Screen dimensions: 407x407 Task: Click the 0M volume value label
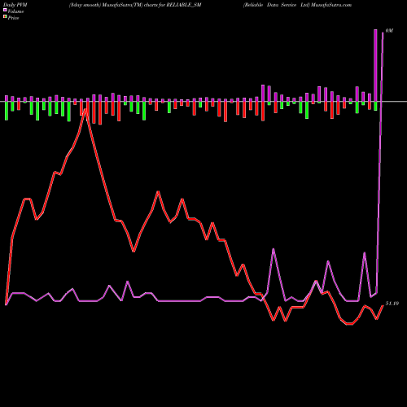[389, 31]
